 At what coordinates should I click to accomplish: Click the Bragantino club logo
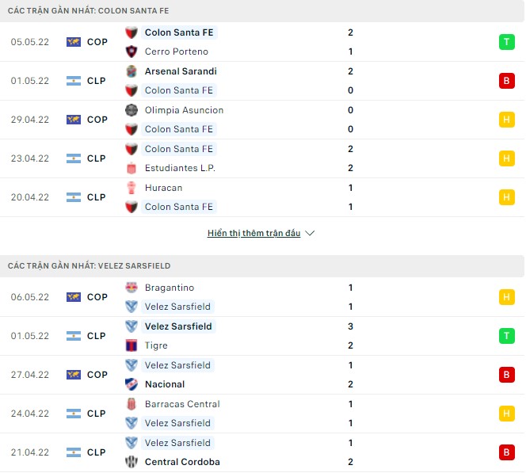(x=131, y=288)
